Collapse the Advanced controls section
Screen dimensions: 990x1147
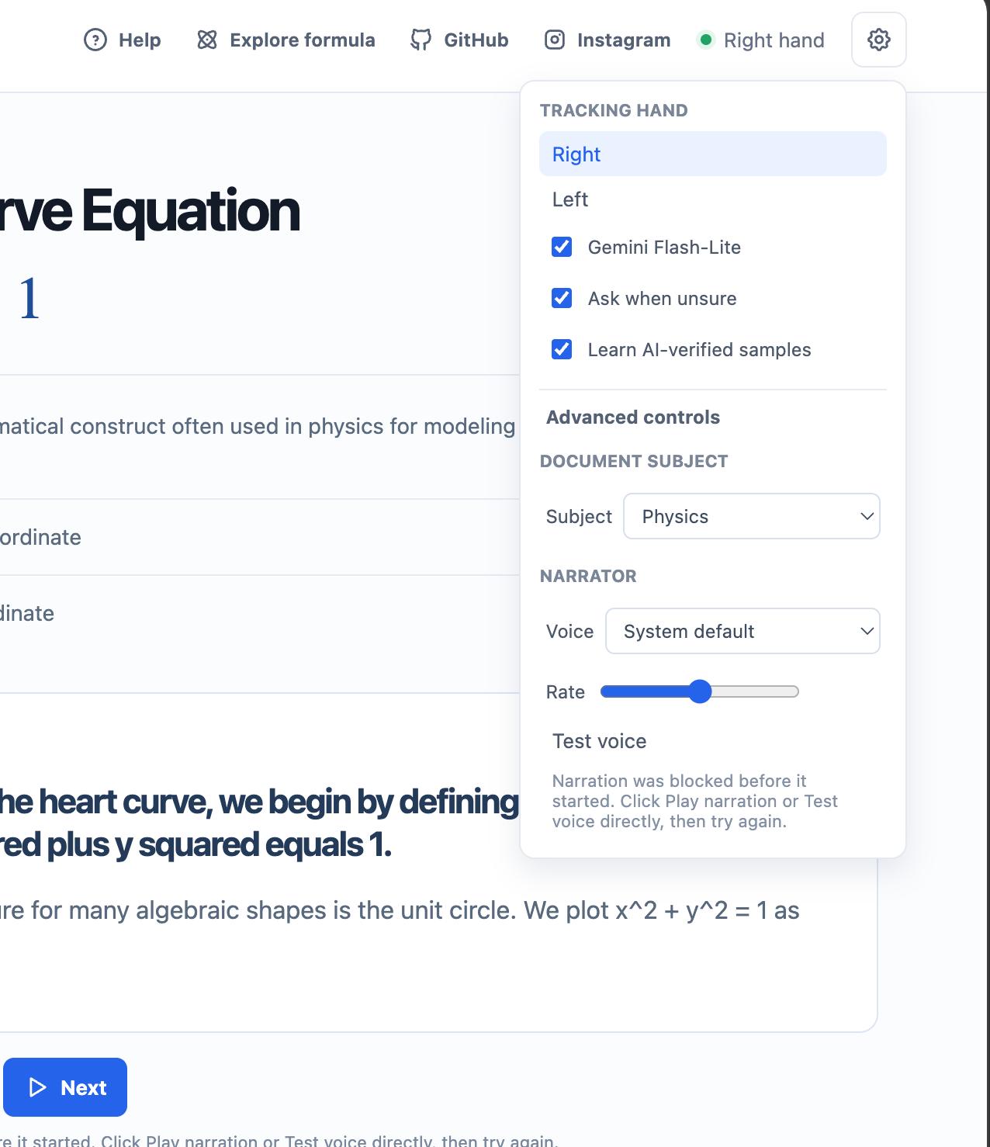coord(633,418)
